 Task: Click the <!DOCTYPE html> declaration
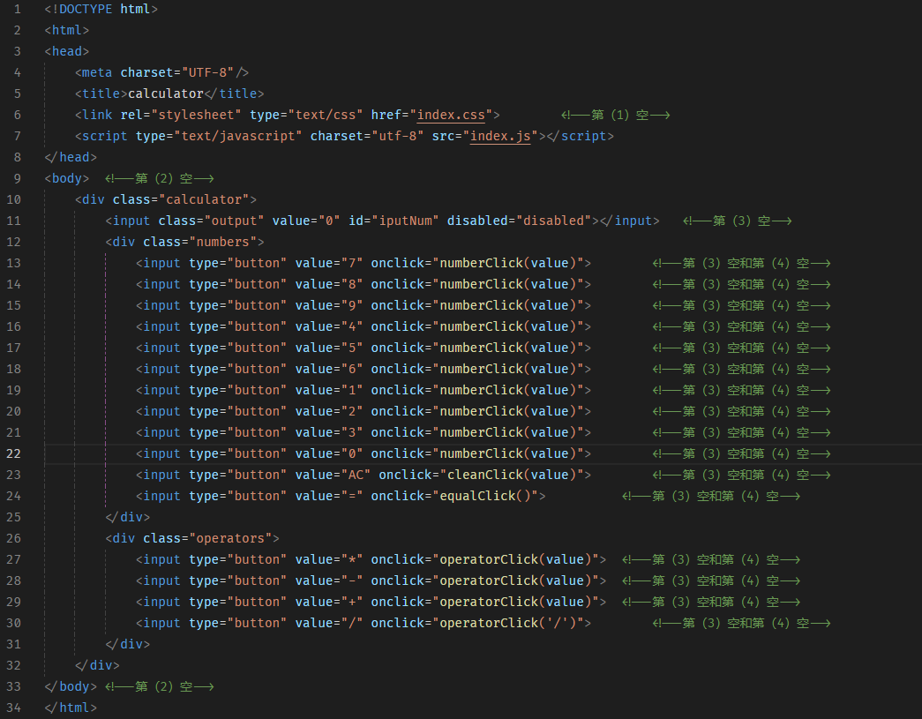point(101,9)
